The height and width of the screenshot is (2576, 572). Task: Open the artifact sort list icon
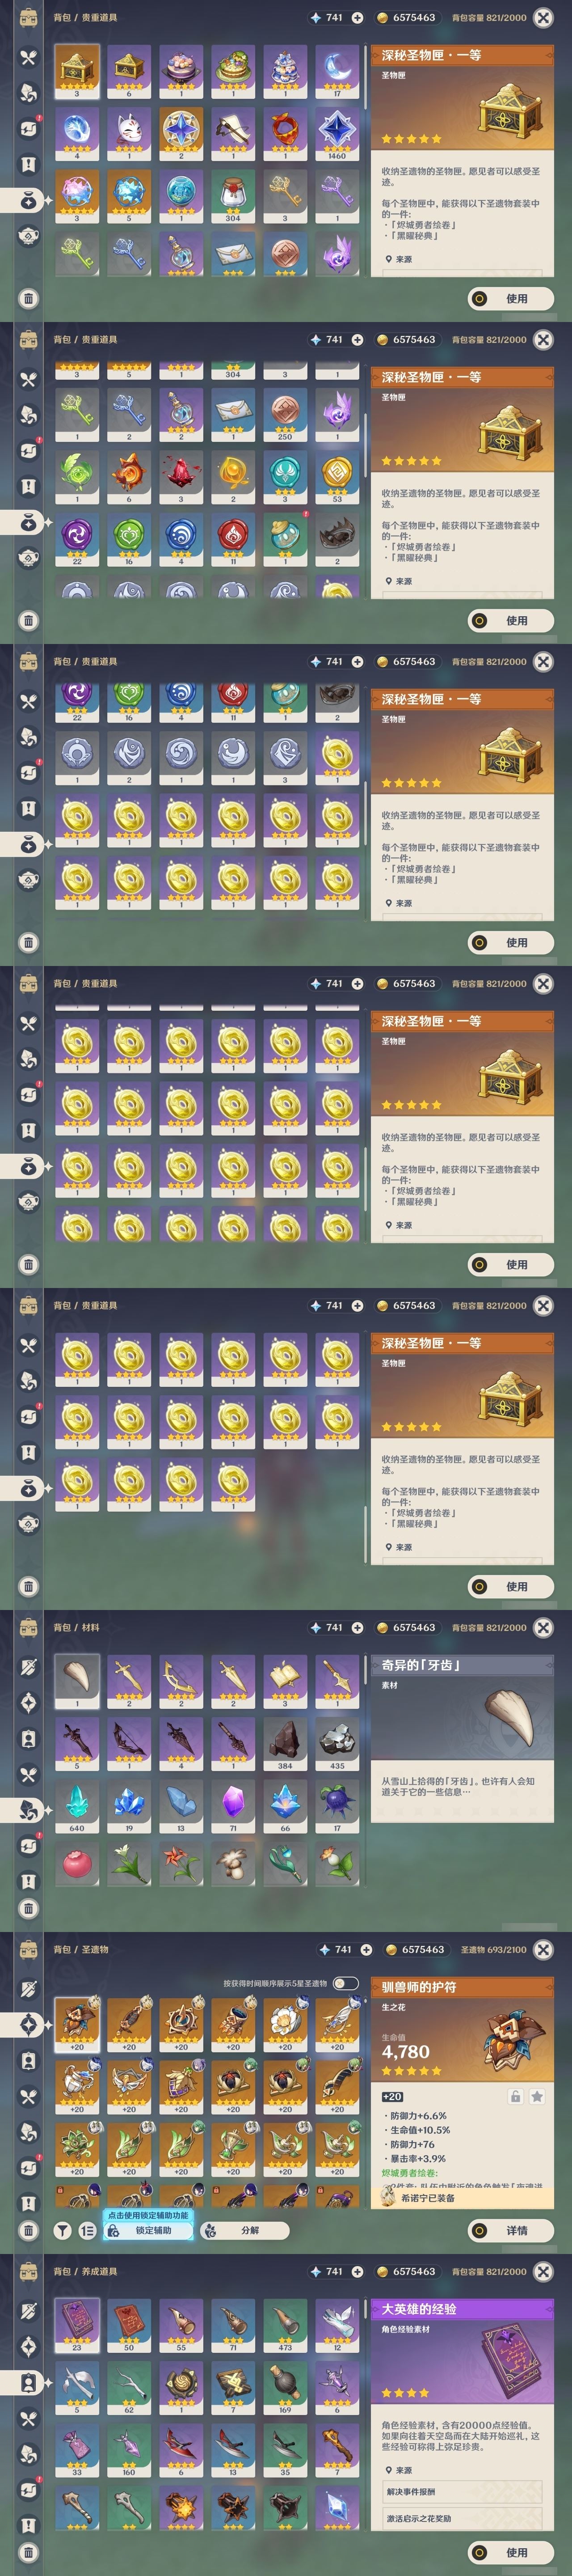[87, 2230]
